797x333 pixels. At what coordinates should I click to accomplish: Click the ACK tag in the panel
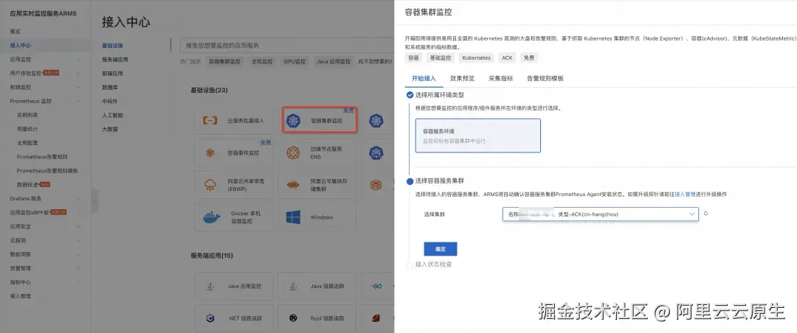tap(507, 58)
